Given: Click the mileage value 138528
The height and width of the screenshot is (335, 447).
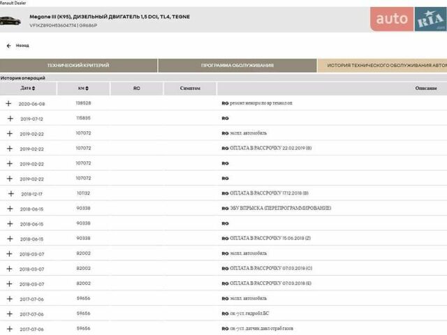Looking at the screenshot, I should (x=83, y=103).
